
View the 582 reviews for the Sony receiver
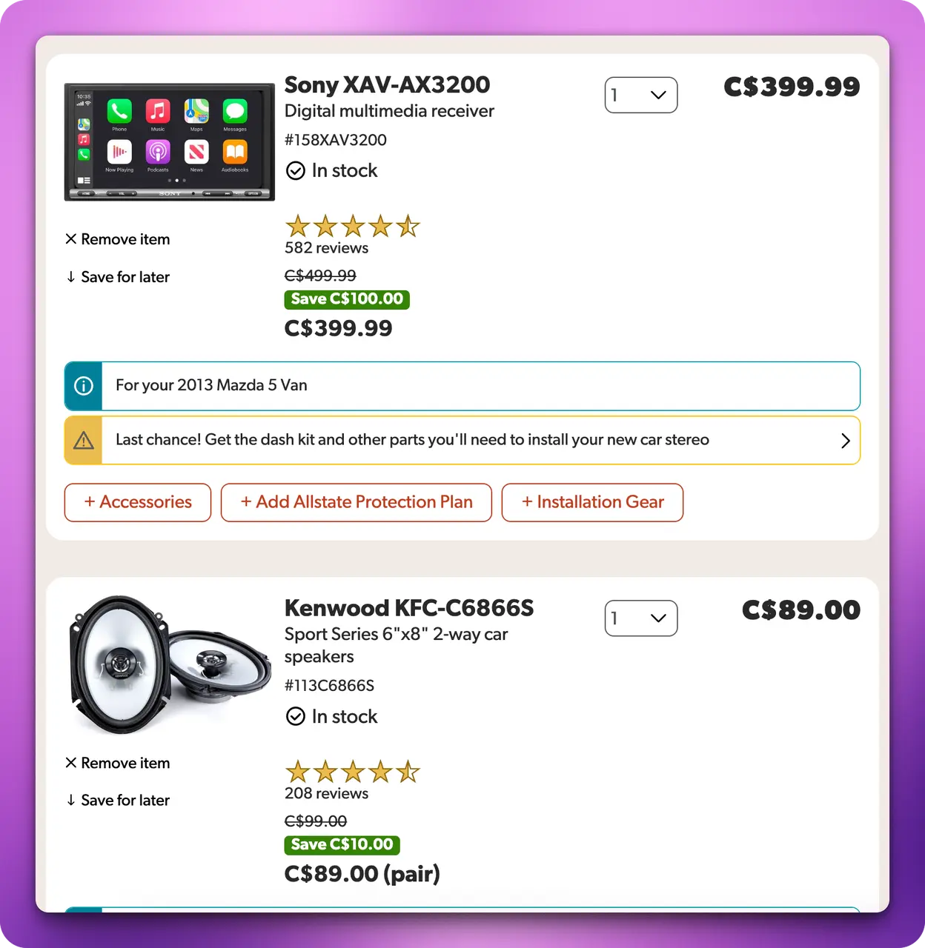coord(326,248)
